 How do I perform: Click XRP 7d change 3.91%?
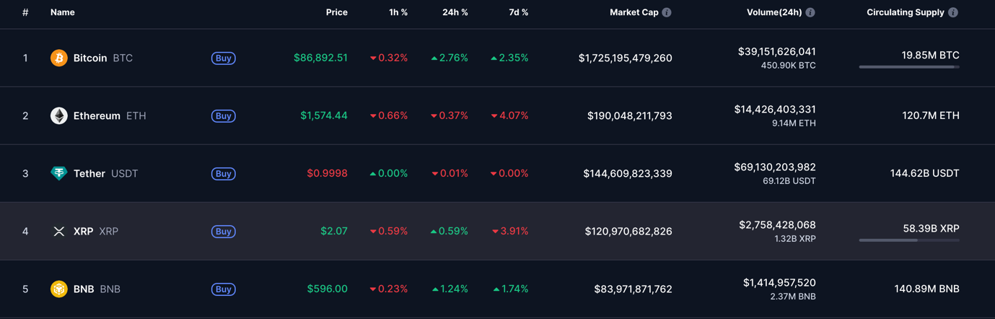point(510,231)
